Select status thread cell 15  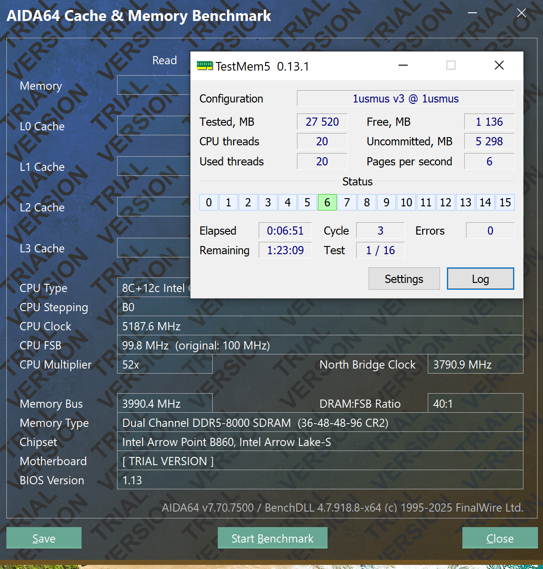click(505, 202)
